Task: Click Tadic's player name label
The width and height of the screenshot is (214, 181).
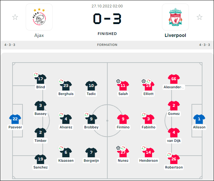Action: [x=91, y=94]
